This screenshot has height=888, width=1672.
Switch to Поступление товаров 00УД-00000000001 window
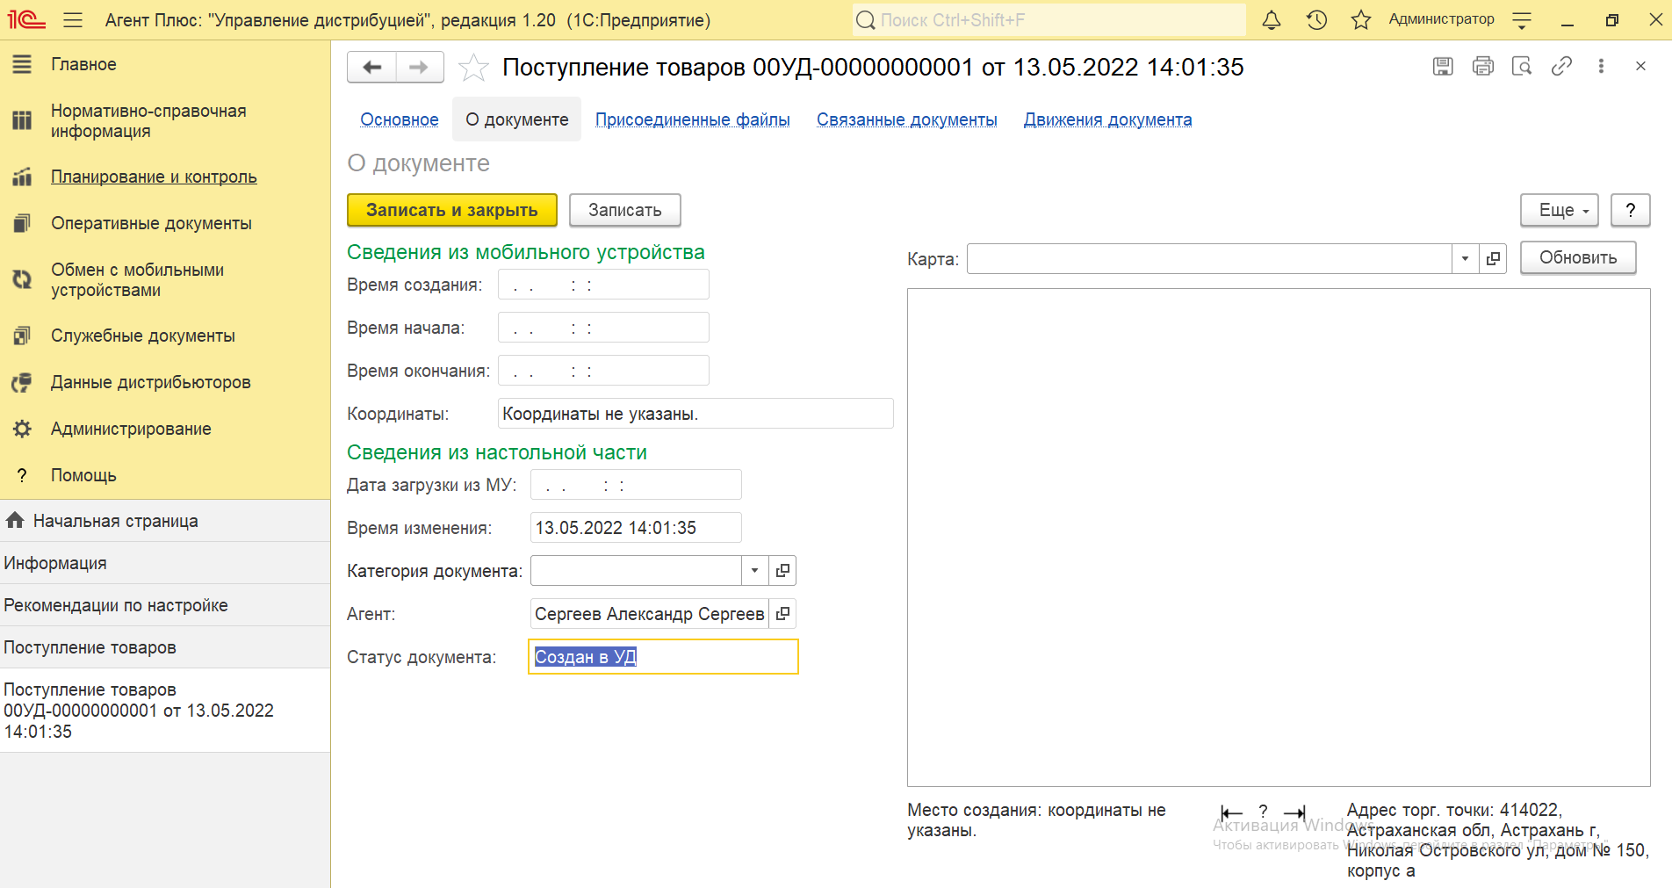click(x=165, y=711)
